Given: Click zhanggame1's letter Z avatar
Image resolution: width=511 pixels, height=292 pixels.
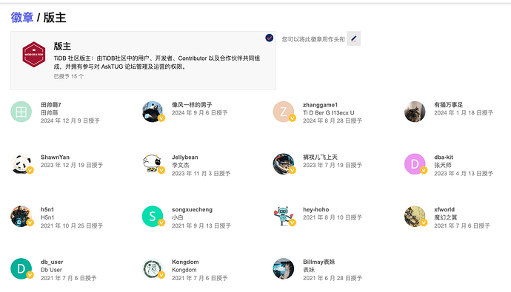Looking at the screenshot, I should 284,112.
